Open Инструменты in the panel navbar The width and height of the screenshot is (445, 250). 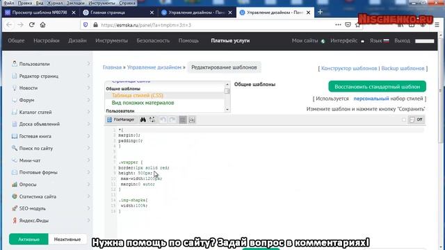[x=111, y=41]
